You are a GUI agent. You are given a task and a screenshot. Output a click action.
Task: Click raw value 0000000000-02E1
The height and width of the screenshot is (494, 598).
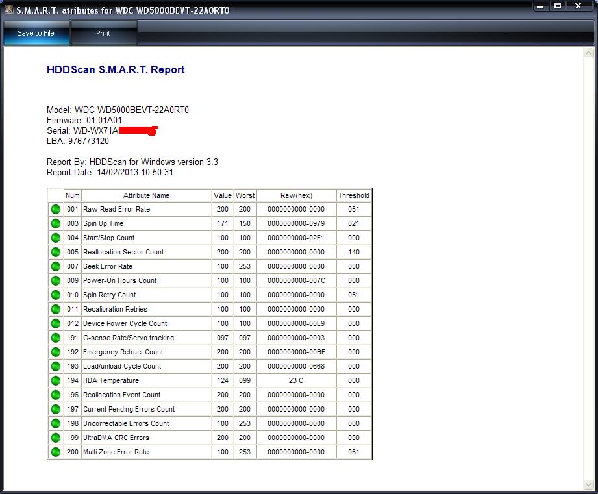(x=296, y=238)
